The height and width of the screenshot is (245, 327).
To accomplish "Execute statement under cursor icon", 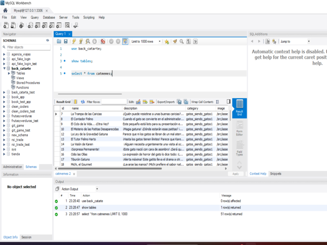I will click(x=81, y=42).
